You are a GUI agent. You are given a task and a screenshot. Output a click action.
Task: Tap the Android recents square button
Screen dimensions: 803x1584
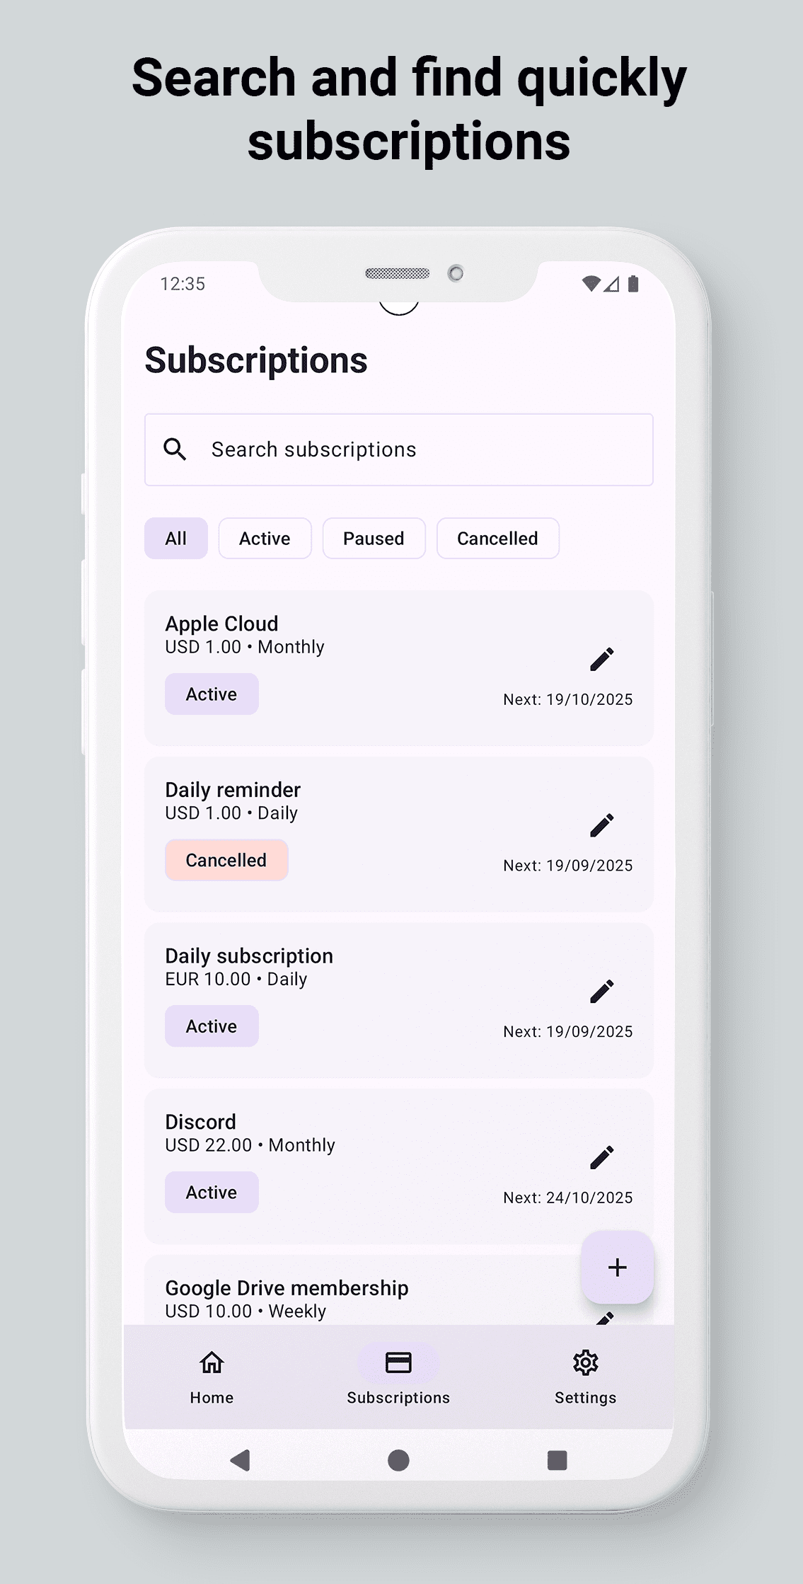pos(558,1460)
